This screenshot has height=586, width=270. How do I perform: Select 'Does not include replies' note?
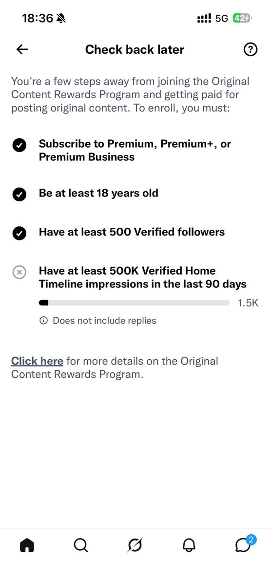pos(104,320)
